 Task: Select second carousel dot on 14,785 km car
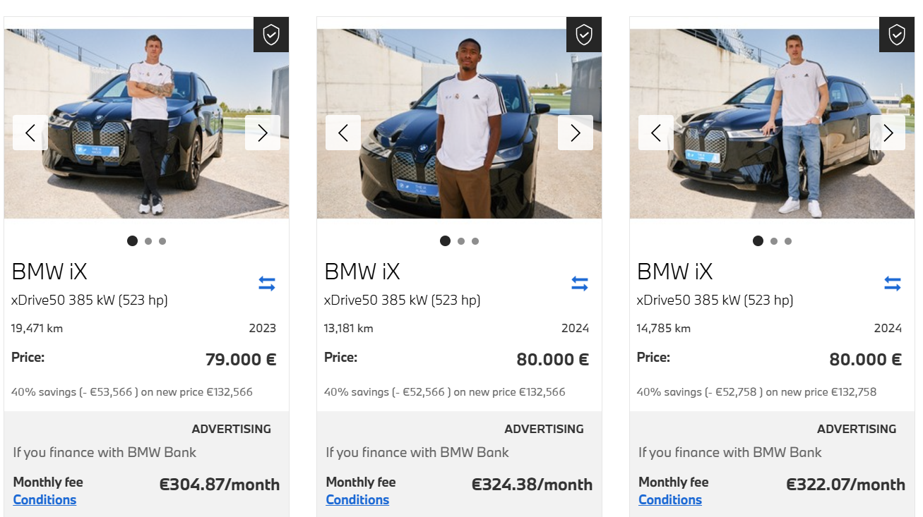774,241
